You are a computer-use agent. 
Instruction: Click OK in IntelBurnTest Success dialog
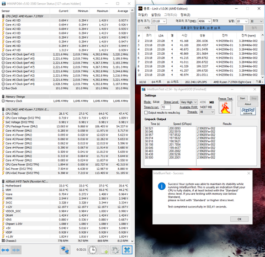(239, 219)
